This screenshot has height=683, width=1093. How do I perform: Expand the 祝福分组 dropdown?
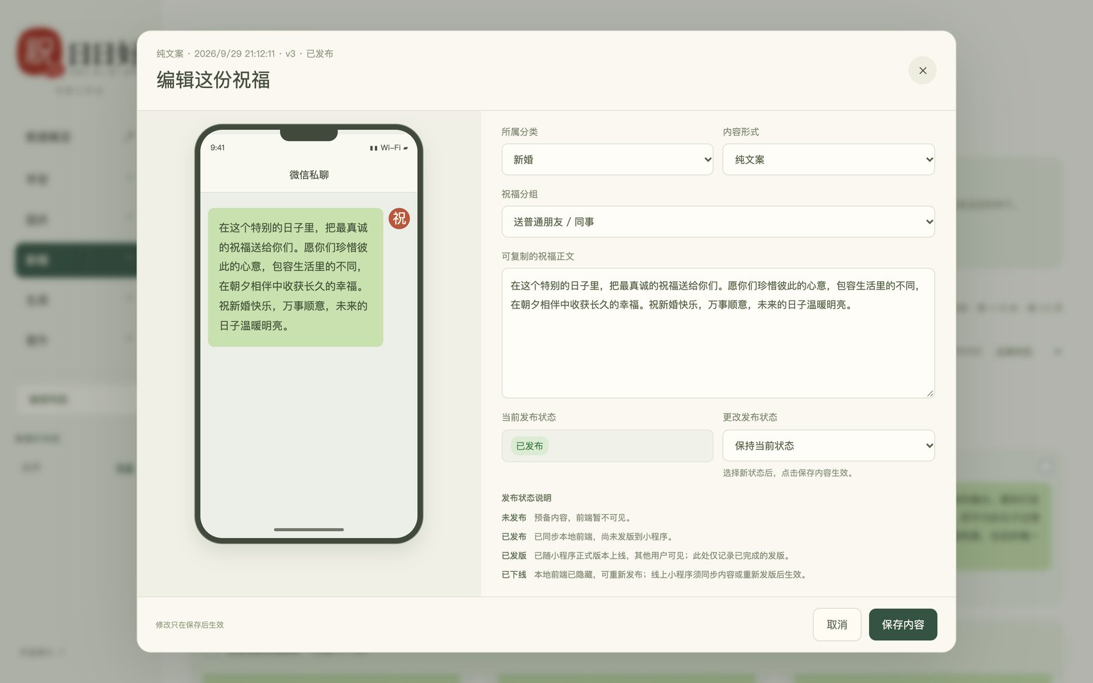tap(718, 222)
